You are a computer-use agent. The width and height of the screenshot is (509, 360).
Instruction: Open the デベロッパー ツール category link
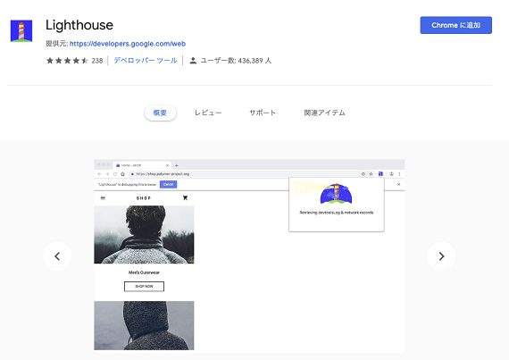click(x=146, y=61)
